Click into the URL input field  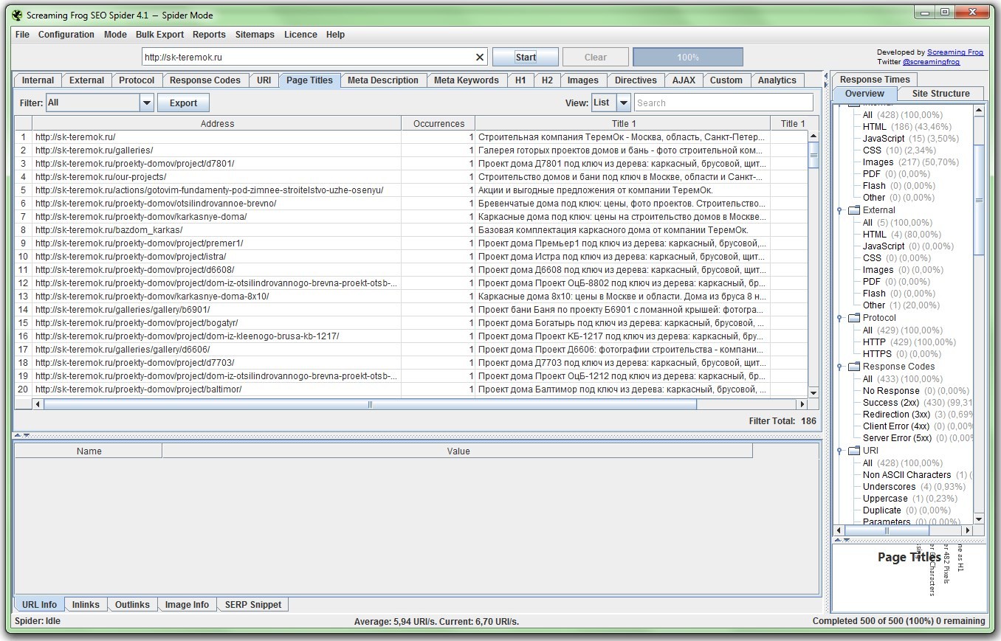(x=308, y=57)
